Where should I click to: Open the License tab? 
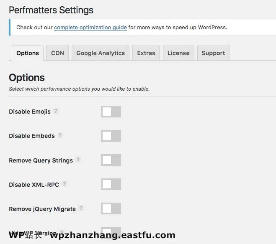(178, 53)
